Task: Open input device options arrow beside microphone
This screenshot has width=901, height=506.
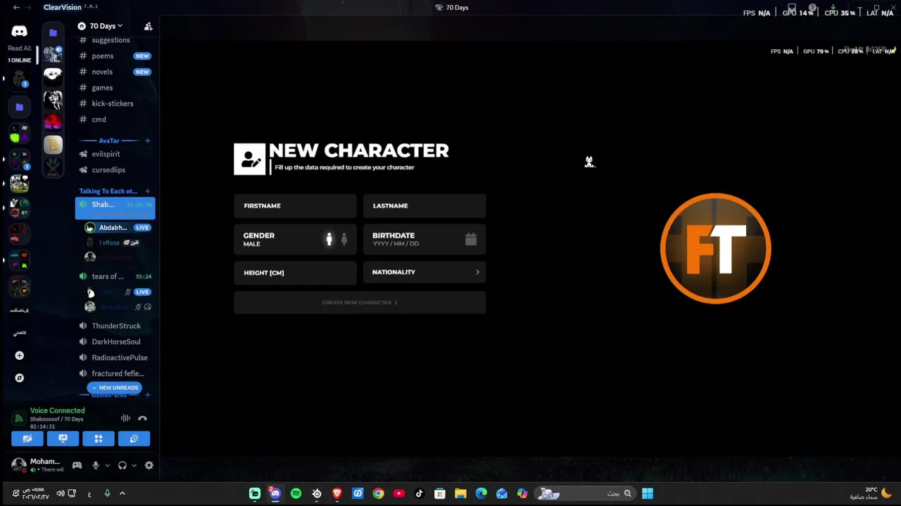Action: pos(107,465)
